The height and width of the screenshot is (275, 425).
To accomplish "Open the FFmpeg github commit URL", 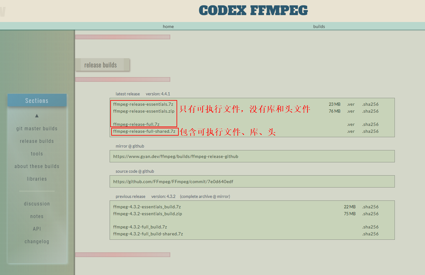I will tap(173, 182).
